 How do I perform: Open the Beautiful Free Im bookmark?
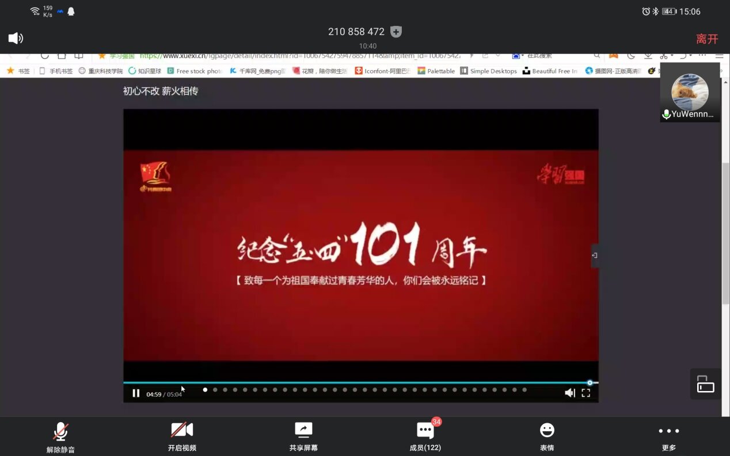click(550, 71)
